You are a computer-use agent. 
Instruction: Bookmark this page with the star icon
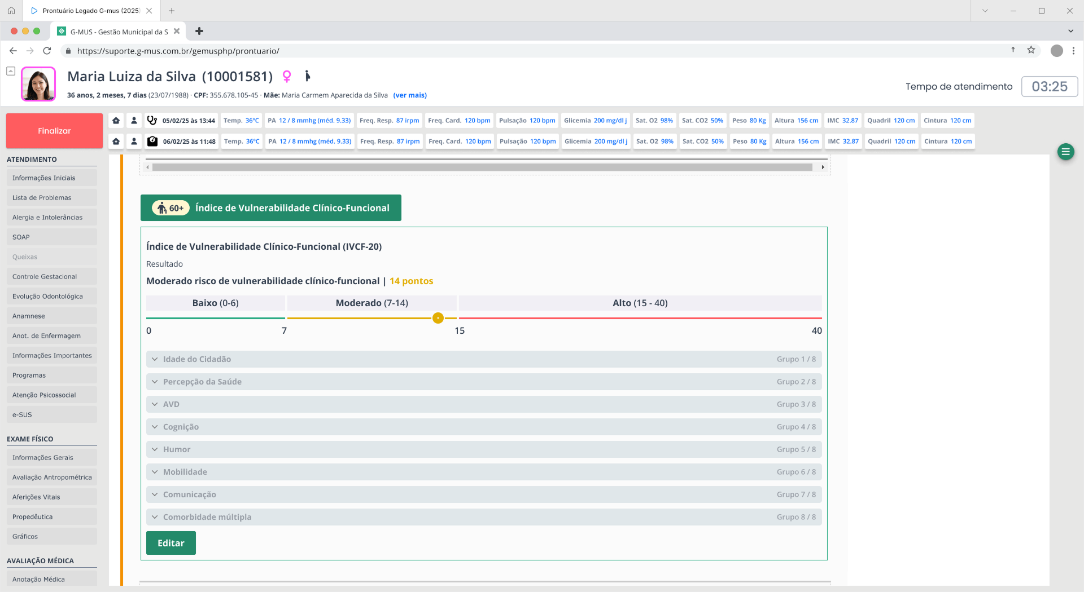click(1031, 50)
